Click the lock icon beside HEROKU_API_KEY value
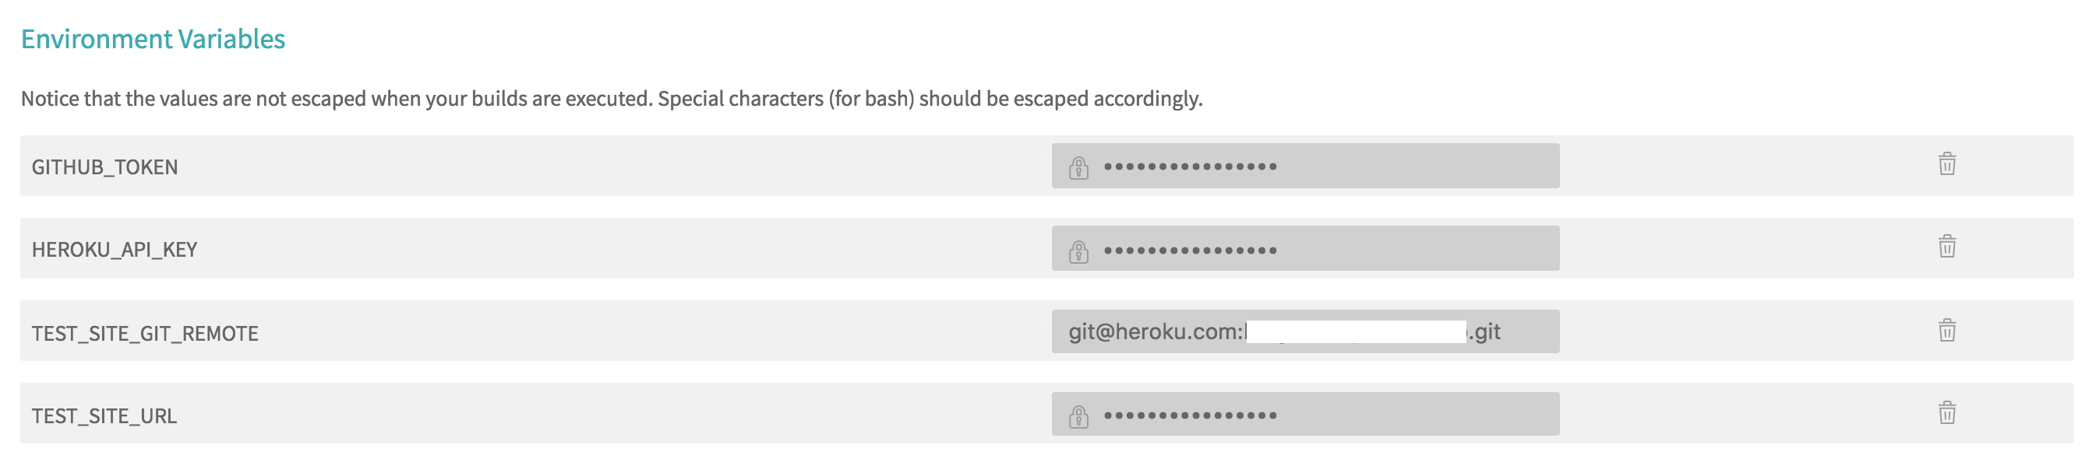The image size is (2096, 459). (x=1079, y=251)
